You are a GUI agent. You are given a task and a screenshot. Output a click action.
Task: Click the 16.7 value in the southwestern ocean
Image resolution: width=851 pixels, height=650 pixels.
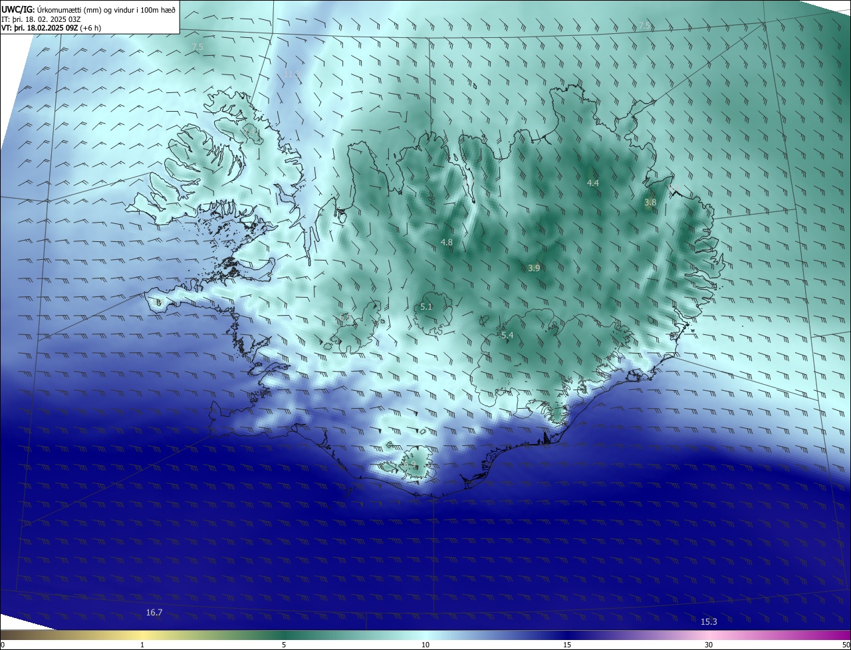point(154,612)
